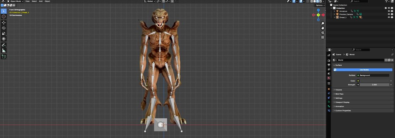Open the Tool properties tab

[x=329, y=55]
